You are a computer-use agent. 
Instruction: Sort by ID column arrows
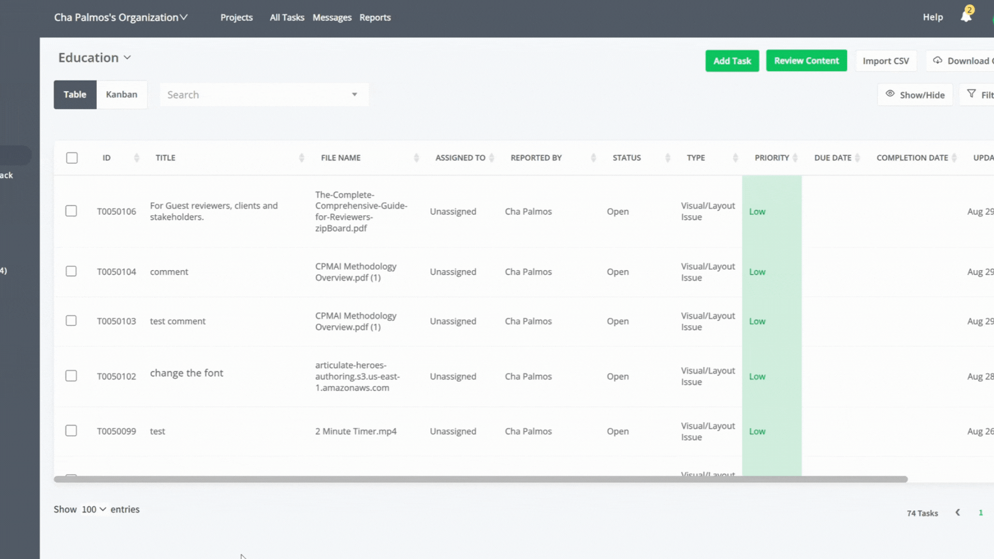pyautogui.click(x=136, y=158)
